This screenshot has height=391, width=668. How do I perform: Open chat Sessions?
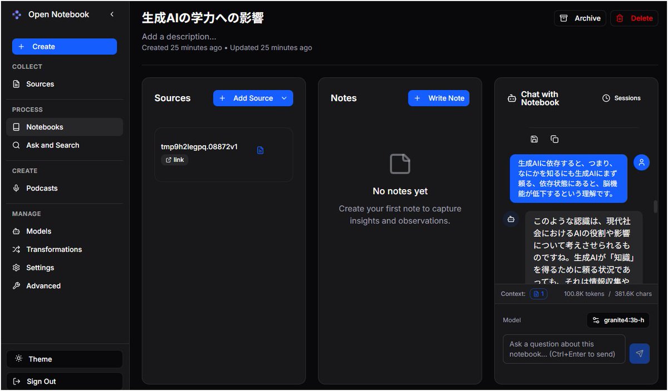621,98
